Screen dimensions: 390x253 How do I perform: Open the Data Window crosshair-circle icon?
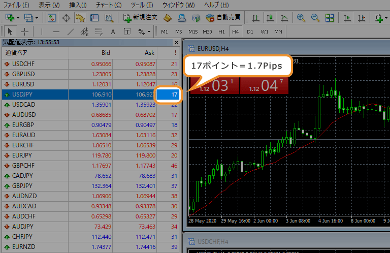click(x=66, y=18)
